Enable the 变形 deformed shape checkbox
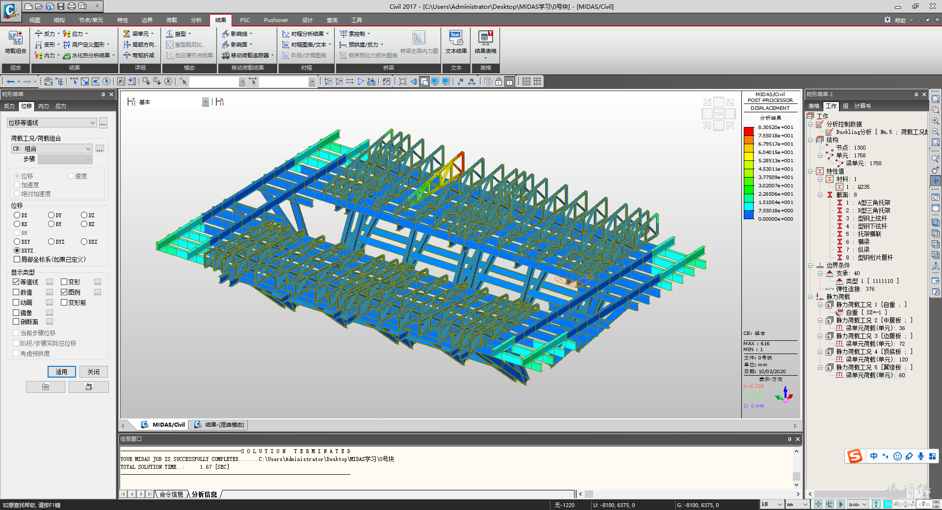Screen dimensions: 942x510 (x=64, y=282)
